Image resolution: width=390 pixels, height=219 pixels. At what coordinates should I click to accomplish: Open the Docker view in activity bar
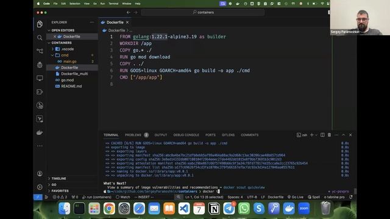[x=40, y=133]
